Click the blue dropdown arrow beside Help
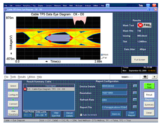This screenshot has width=161, height=125. click(108, 5)
